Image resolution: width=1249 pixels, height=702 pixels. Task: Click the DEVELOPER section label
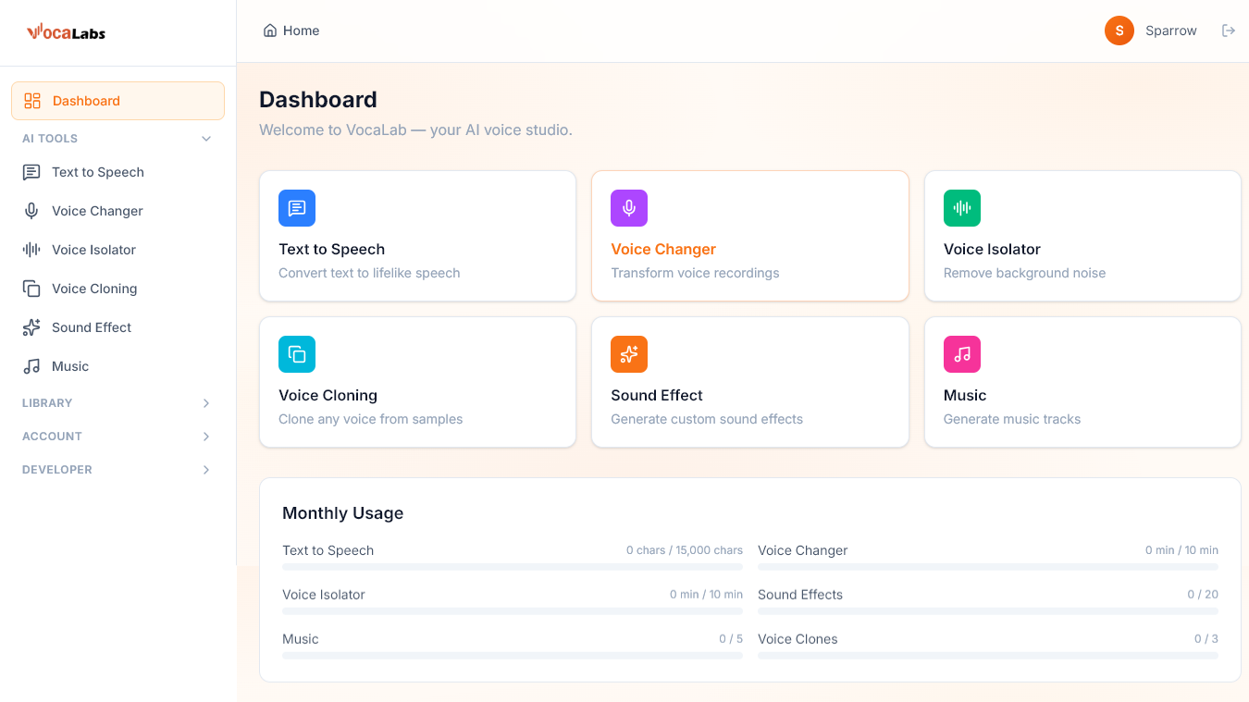click(57, 470)
